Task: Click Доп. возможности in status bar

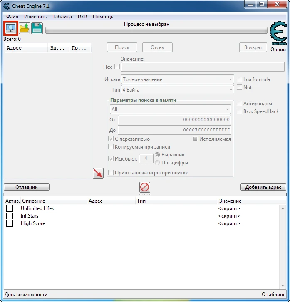Action: 26,295
